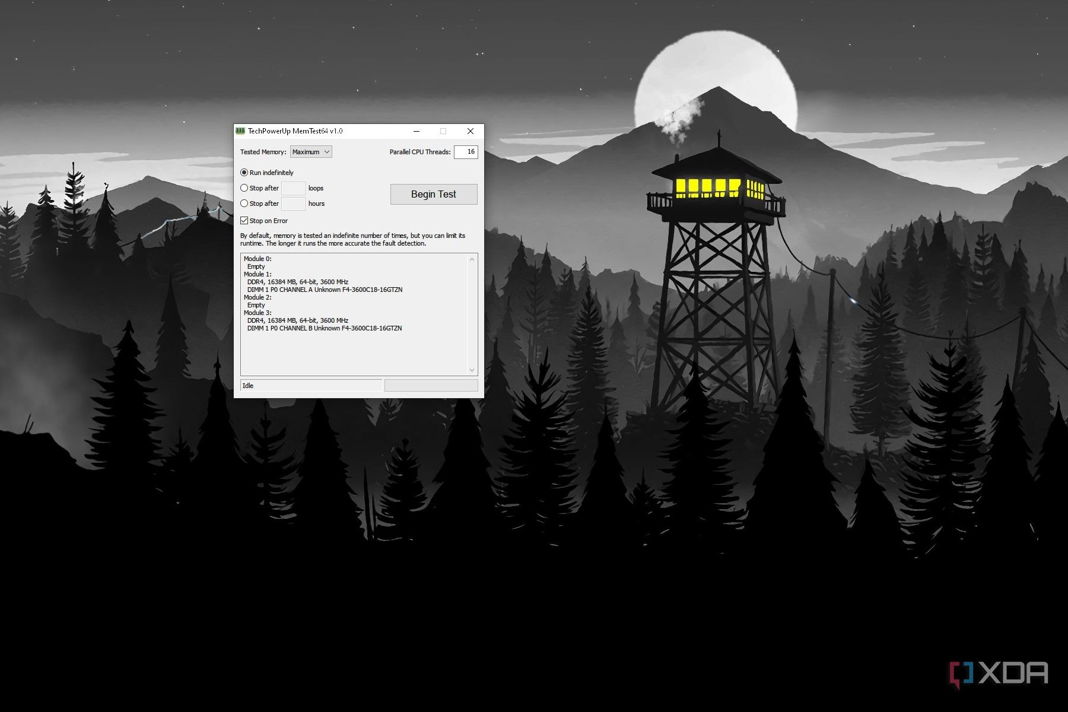Screen dimensions: 1068x712
Task: Click the 'Module 0:' line
Action: pyautogui.click(x=258, y=259)
